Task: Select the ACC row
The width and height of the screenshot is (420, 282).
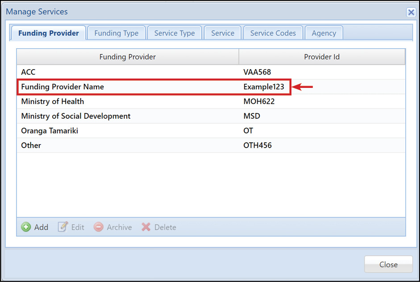Action: [211, 72]
